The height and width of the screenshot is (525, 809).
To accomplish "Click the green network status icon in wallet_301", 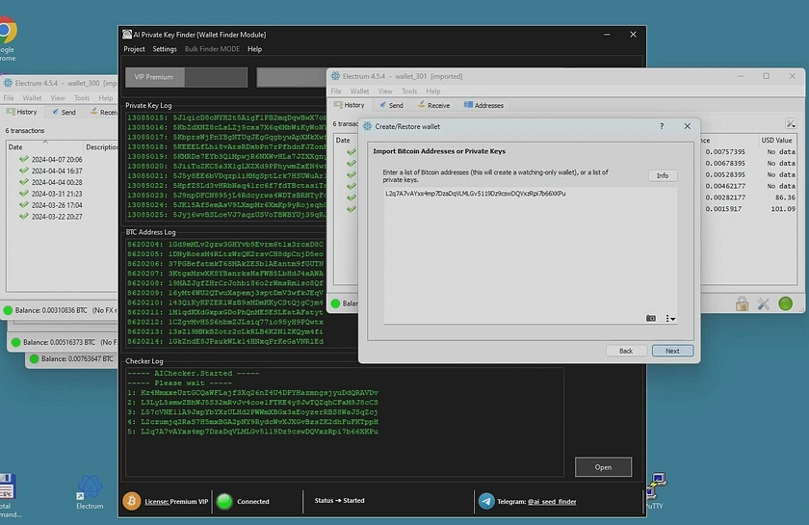I will point(785,303).
